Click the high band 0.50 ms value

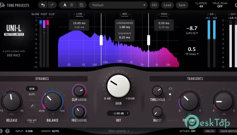point(164,23)
